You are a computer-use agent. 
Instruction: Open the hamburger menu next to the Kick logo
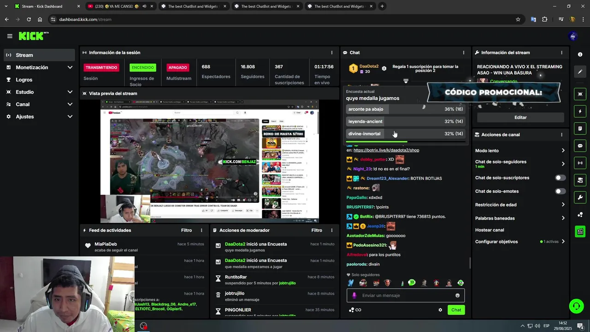tap(10, 36)
